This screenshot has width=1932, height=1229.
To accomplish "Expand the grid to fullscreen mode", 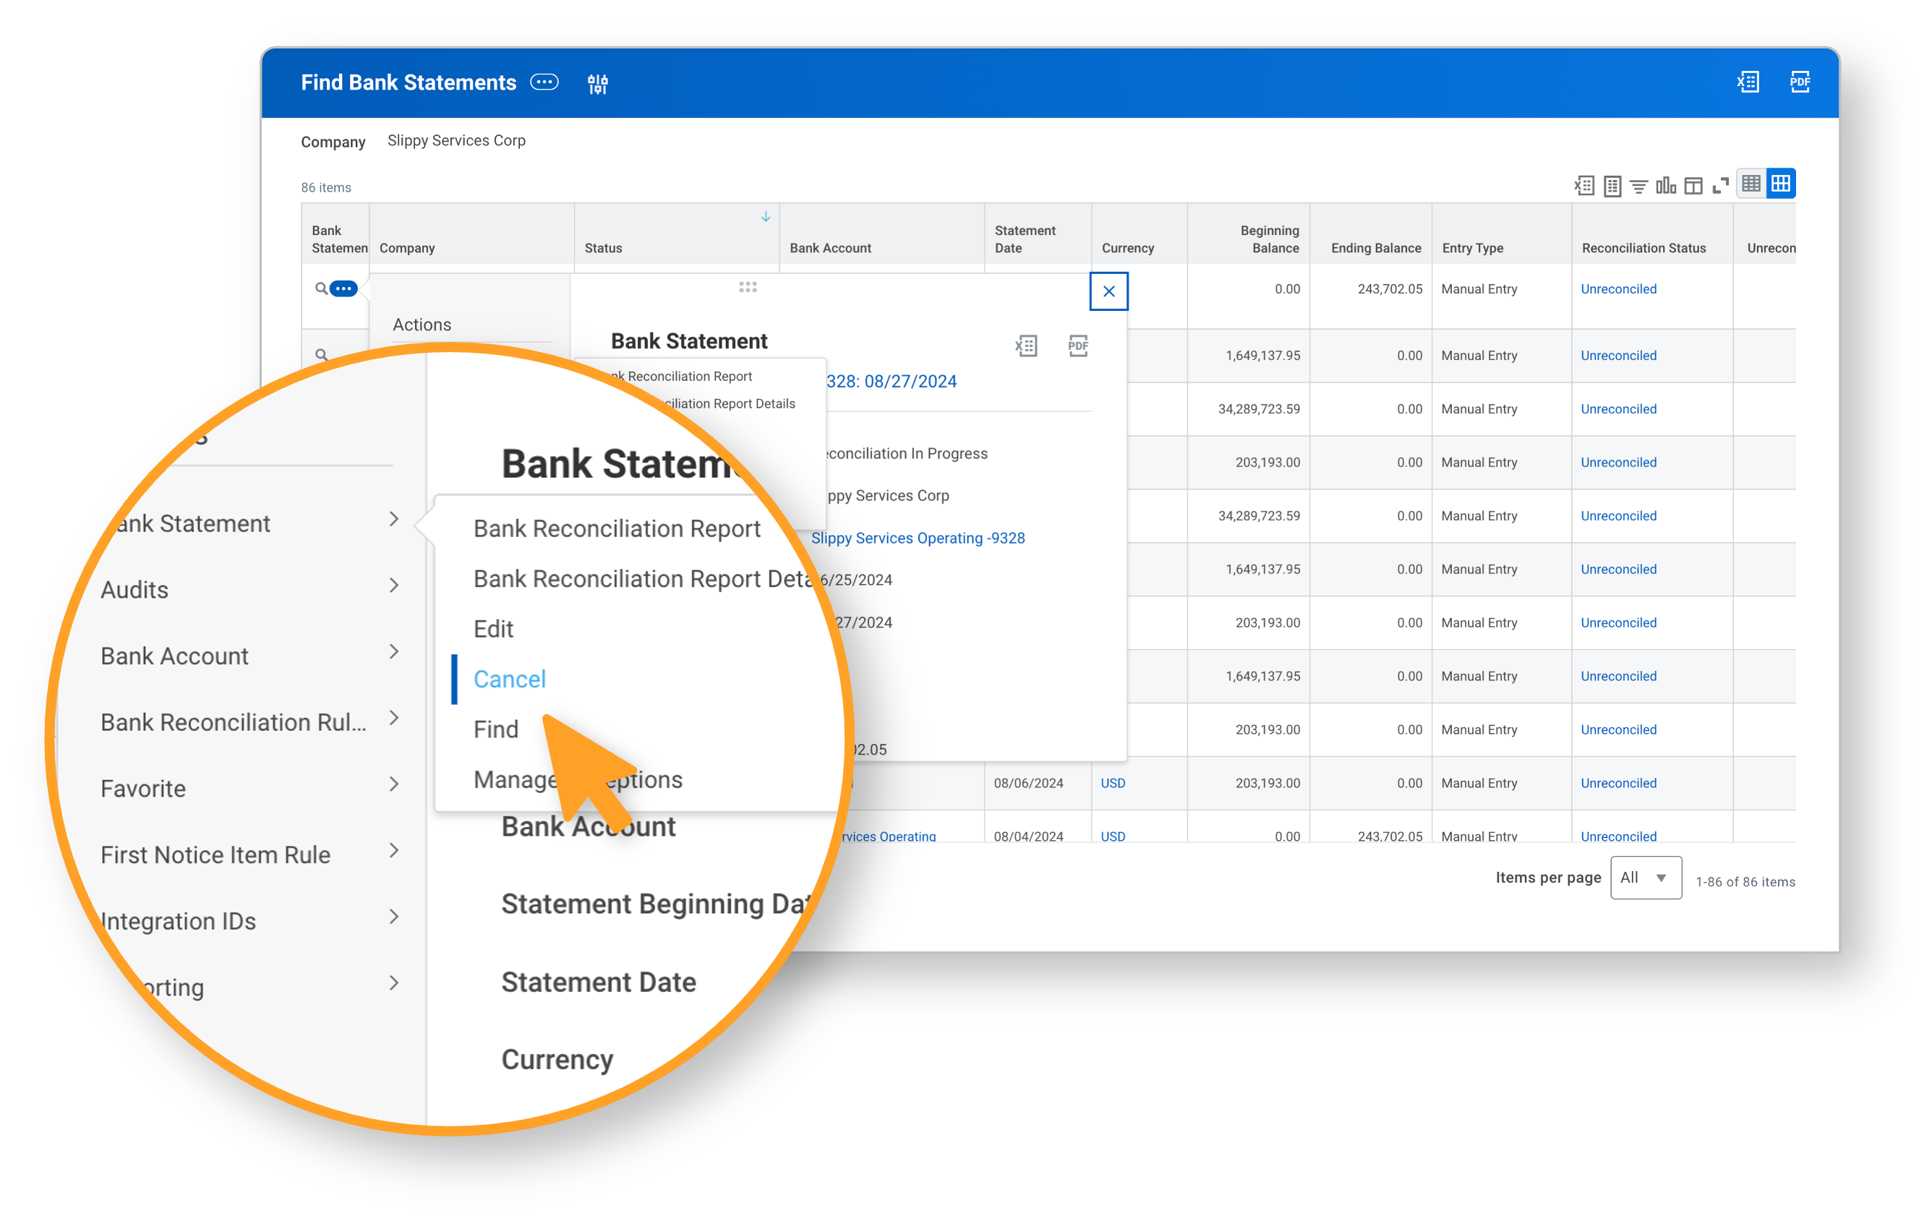I will tap(1720, 186).
